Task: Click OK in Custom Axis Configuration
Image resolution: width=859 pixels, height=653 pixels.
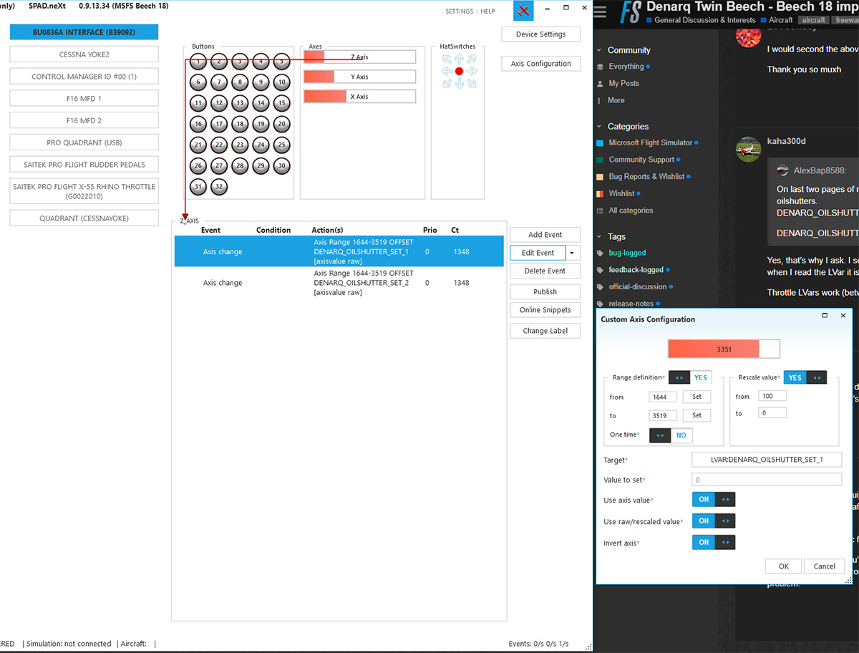Action: point(784,566)
